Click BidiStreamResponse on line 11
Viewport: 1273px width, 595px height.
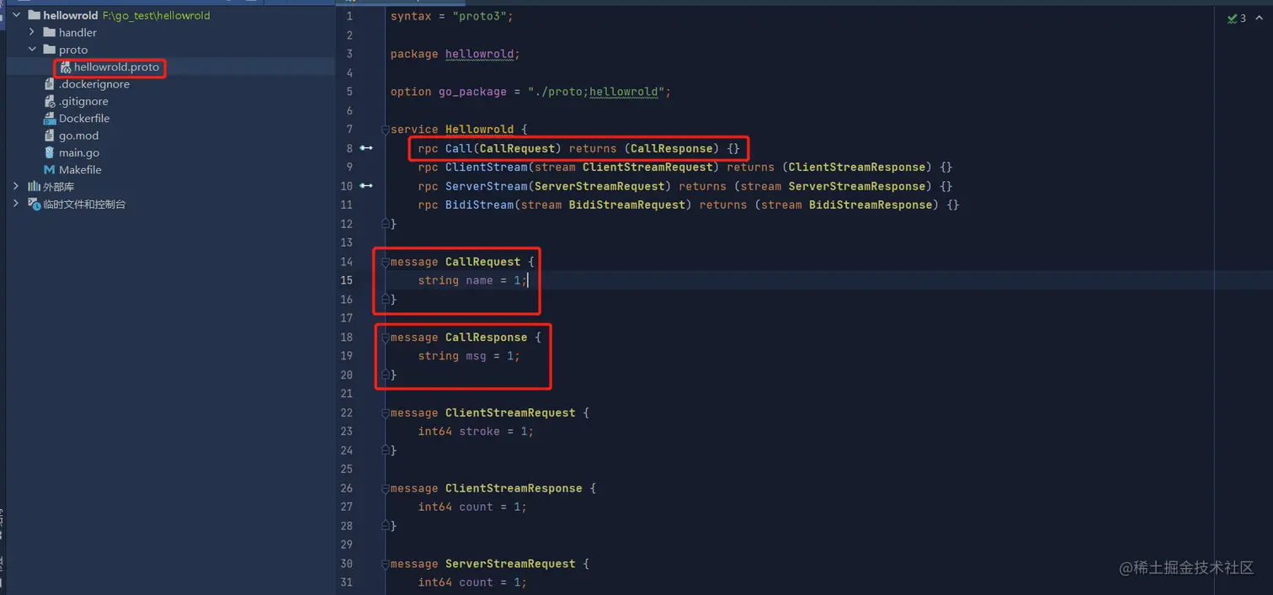click(x=871, y=205)
